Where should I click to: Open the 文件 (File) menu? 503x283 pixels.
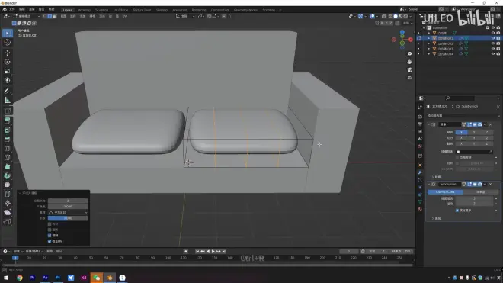[x=12, y=9]
